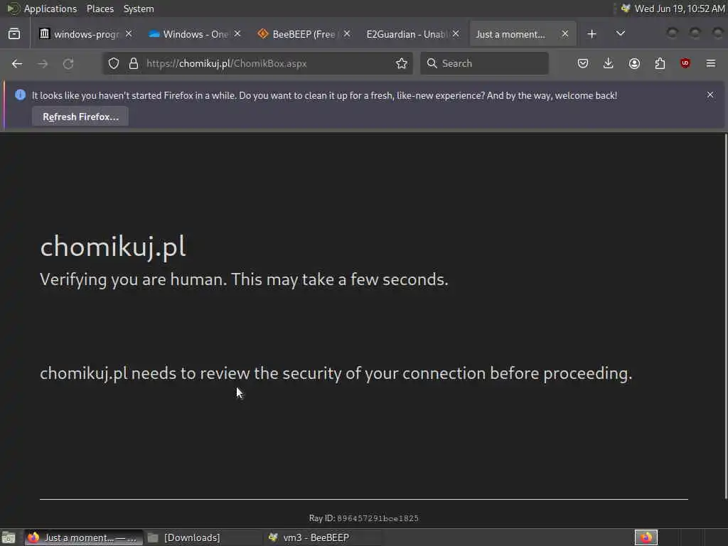Close the BeeBEEP tab
This screenshot has height=546, width=728.
(347, 34)
